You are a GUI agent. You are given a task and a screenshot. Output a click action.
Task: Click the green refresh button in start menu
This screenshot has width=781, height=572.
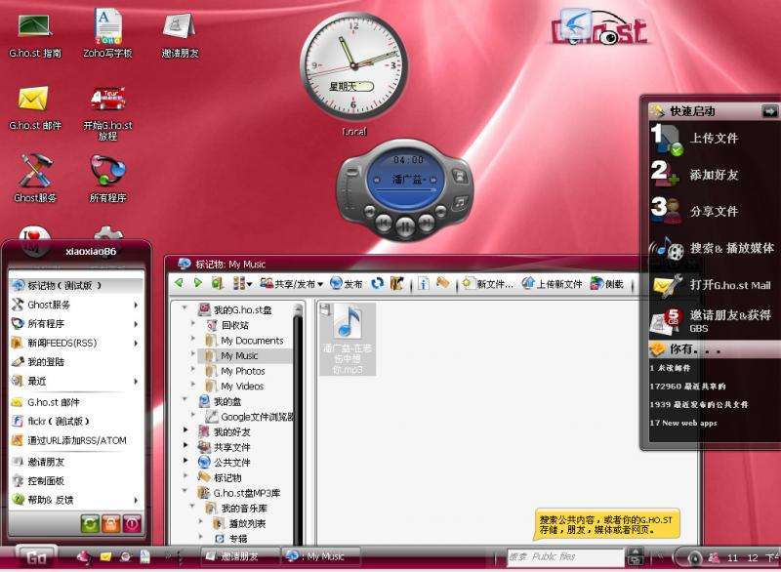point(90,523)
